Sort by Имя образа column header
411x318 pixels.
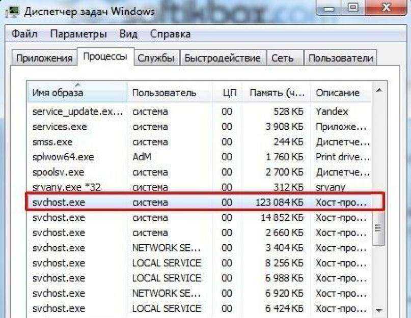coord(77,92)
